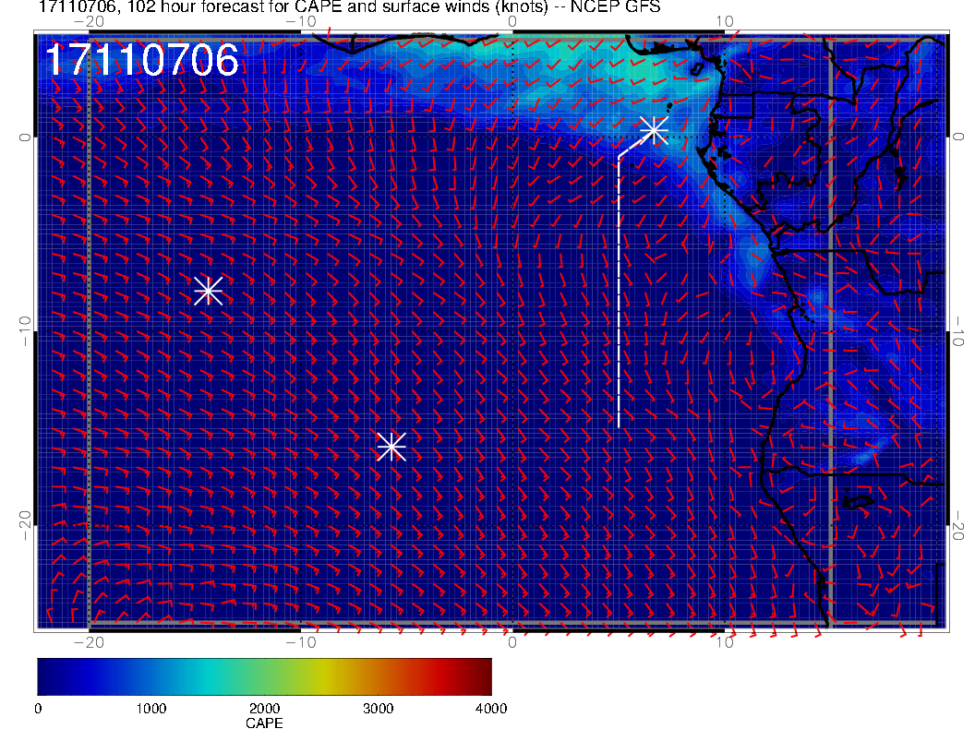
Task: Click the top axis label 10
Action: click(x=725, y=21)
